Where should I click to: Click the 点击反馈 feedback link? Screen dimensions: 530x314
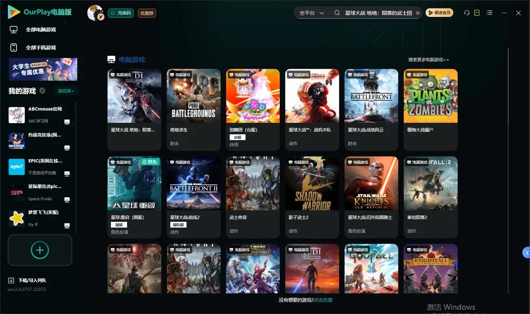[x=323, y=300]
